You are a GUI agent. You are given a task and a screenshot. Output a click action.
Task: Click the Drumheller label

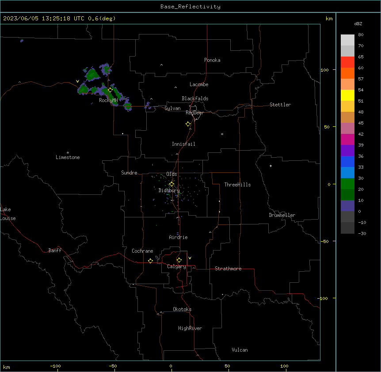[x=282, y=215]
